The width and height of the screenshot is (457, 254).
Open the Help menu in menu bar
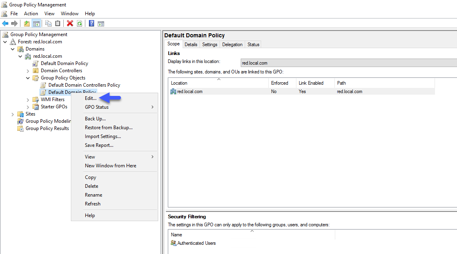pyautogui.click(x=90, y=13)
